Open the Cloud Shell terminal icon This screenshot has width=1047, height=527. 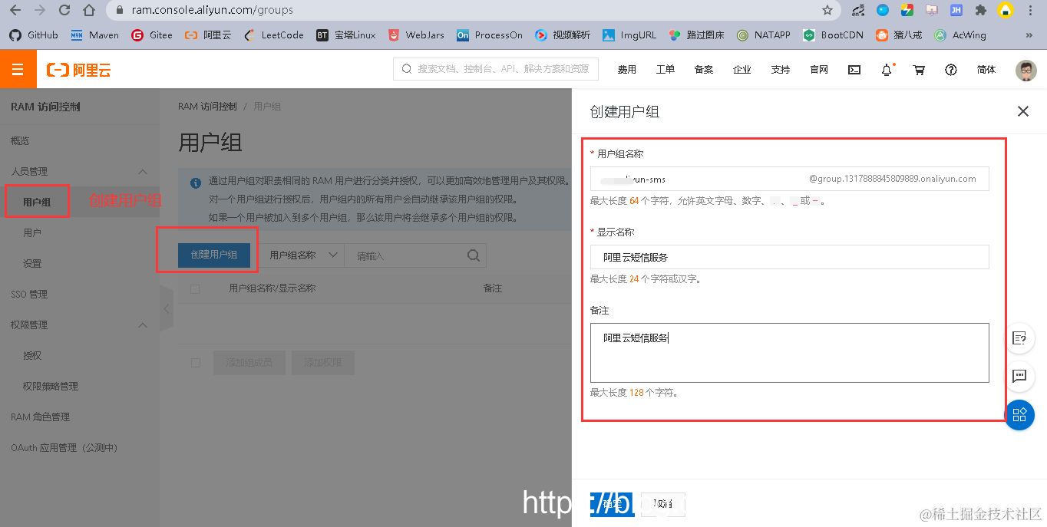(x=854, y=70)
